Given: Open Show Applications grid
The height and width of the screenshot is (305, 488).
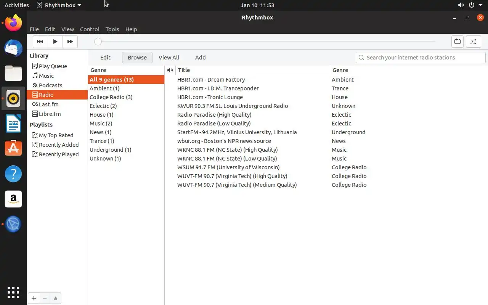Looking at the screenshot, I should tap(13, 292).
